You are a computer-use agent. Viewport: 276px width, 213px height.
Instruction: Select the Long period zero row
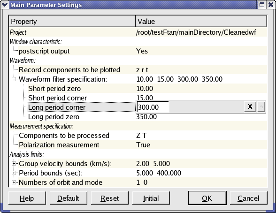click(x=138, y=117)
